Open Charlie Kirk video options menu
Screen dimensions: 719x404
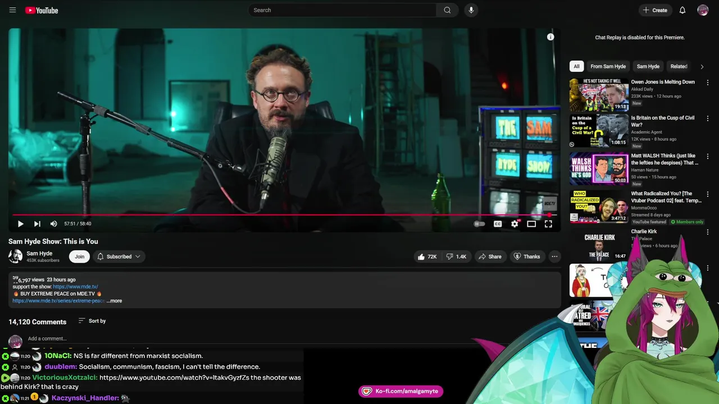click(x=708, y=232)
